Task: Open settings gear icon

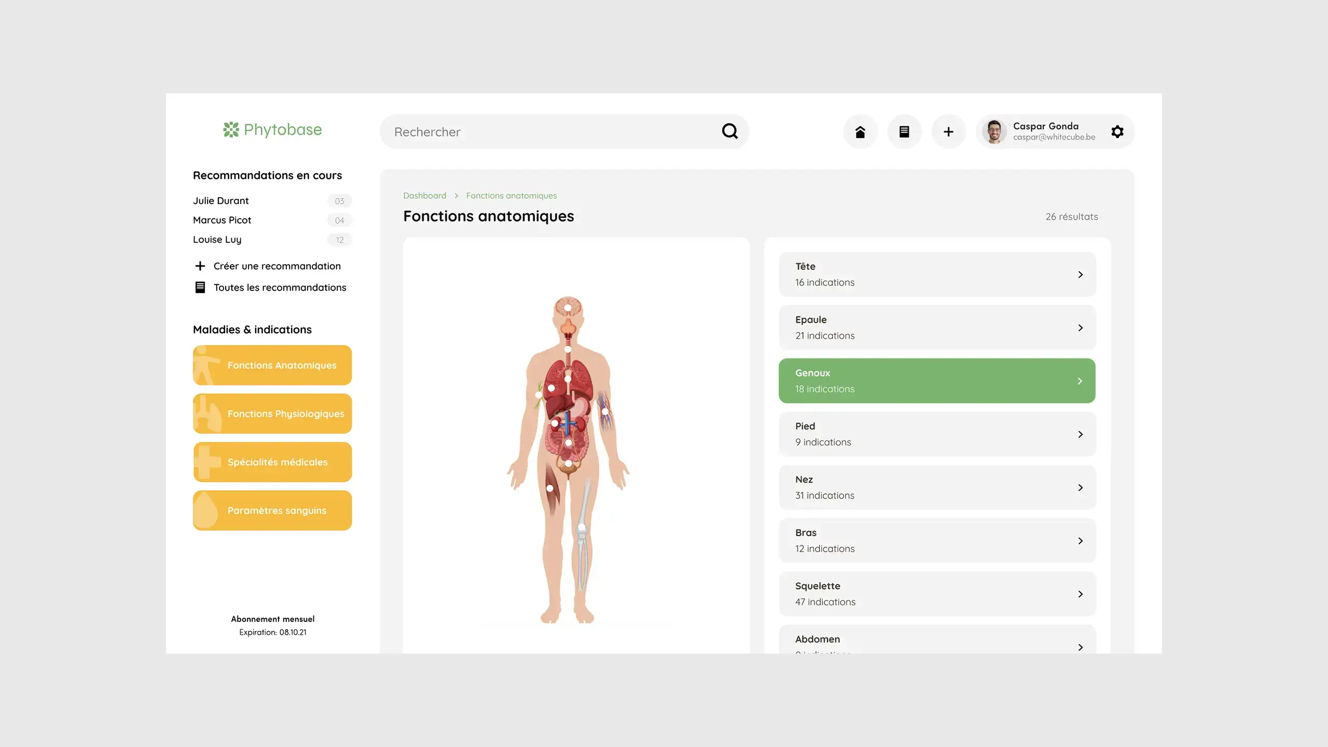Action: 1117,132
